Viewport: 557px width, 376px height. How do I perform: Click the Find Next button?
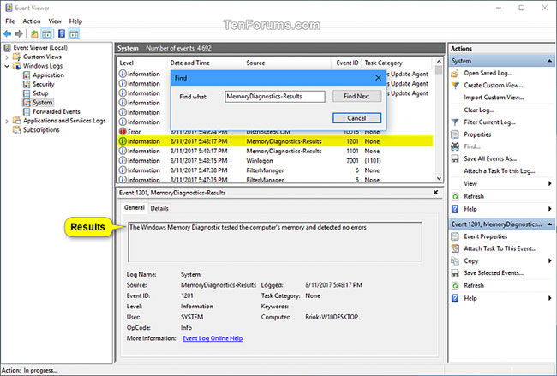click(x=356, y=96)
